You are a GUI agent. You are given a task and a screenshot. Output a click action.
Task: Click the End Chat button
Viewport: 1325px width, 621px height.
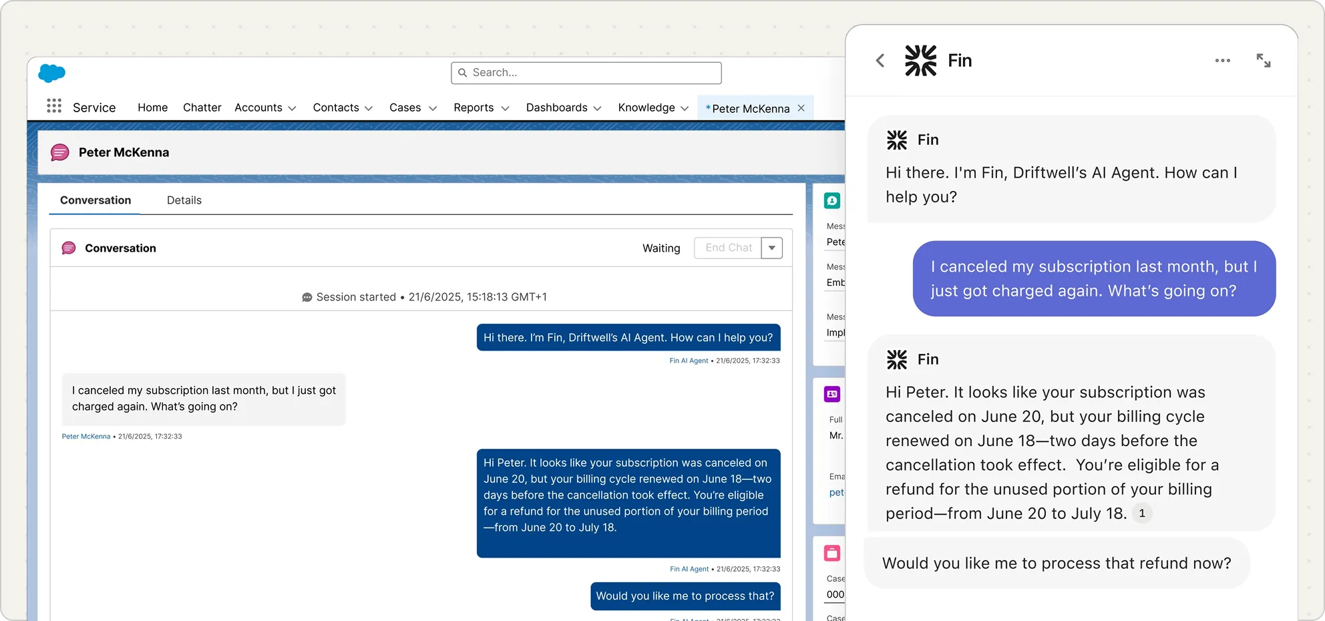pyautogui.click(x=727, y=248)
